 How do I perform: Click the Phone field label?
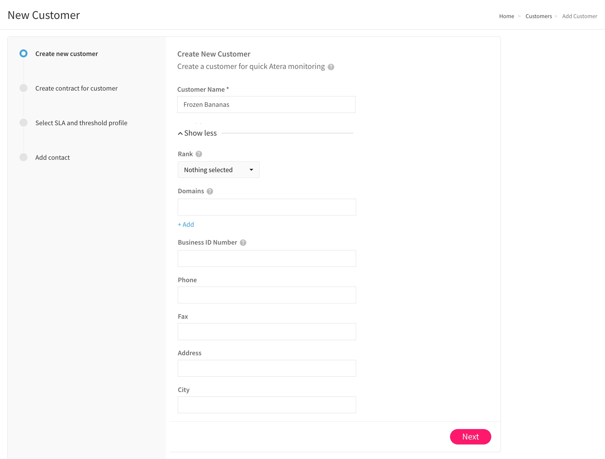click(187, 280)
